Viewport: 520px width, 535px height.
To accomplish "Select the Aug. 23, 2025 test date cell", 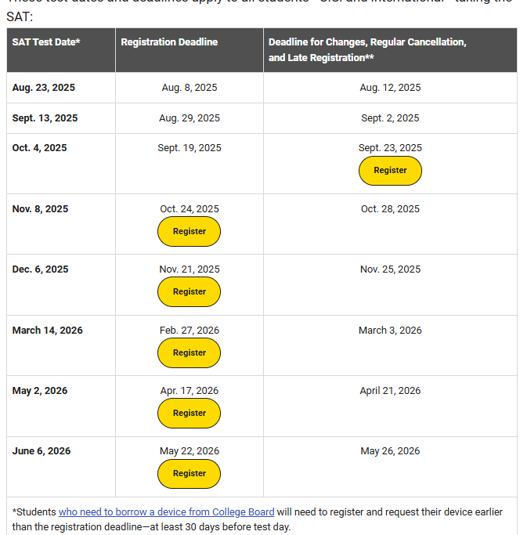I will pyautogui.click(x=44, y=88).
